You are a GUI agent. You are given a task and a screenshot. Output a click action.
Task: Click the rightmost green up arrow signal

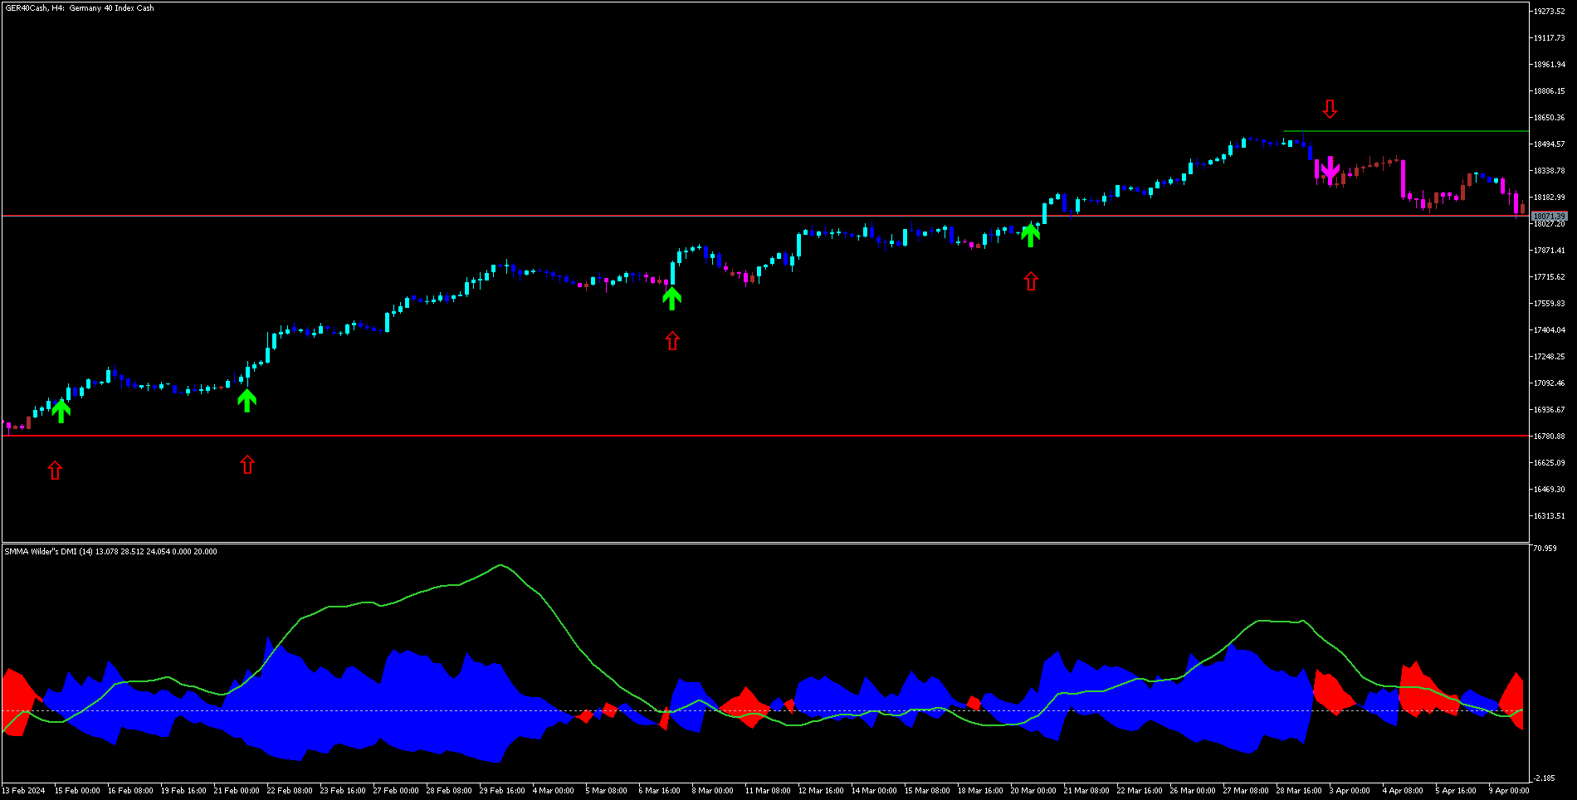click(1030, 236)
